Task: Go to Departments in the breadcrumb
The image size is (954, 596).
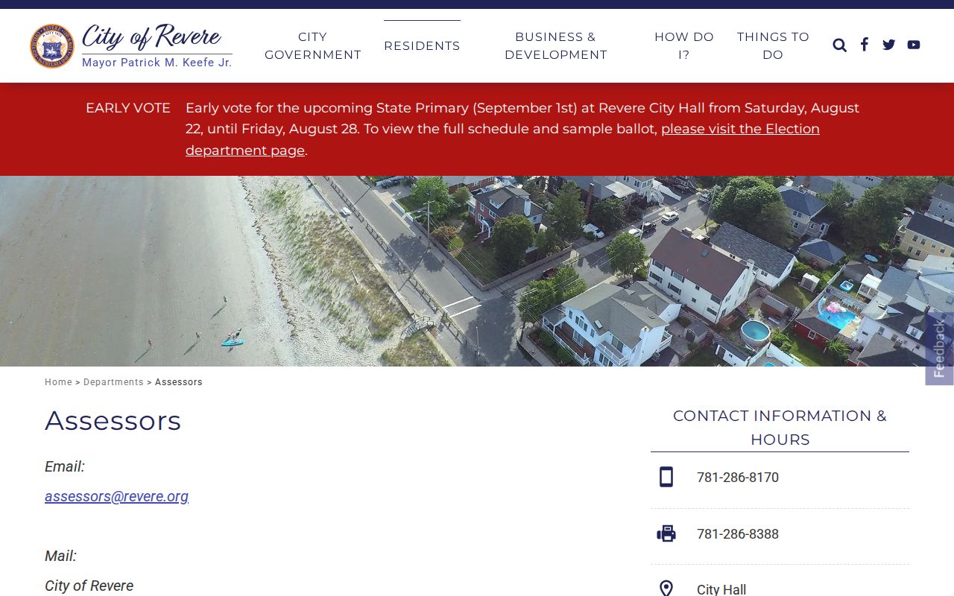Action: click(113, 382)
